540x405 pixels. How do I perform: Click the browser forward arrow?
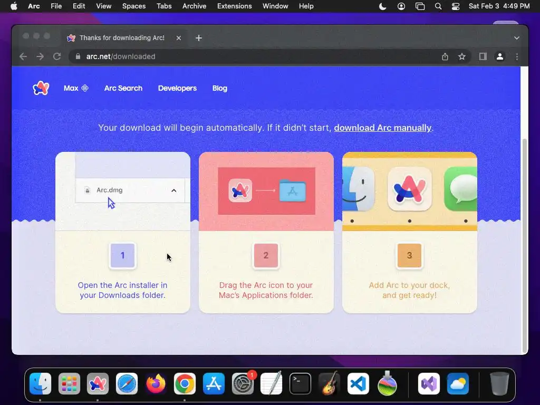40,56
